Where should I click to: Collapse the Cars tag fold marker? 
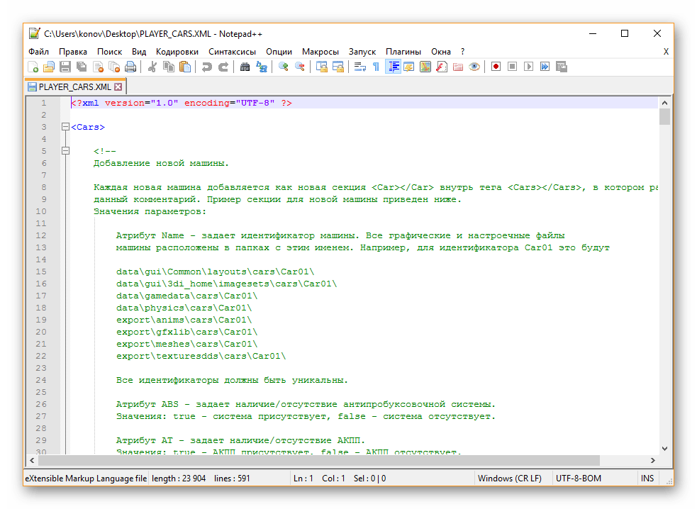tap(65, 128)
